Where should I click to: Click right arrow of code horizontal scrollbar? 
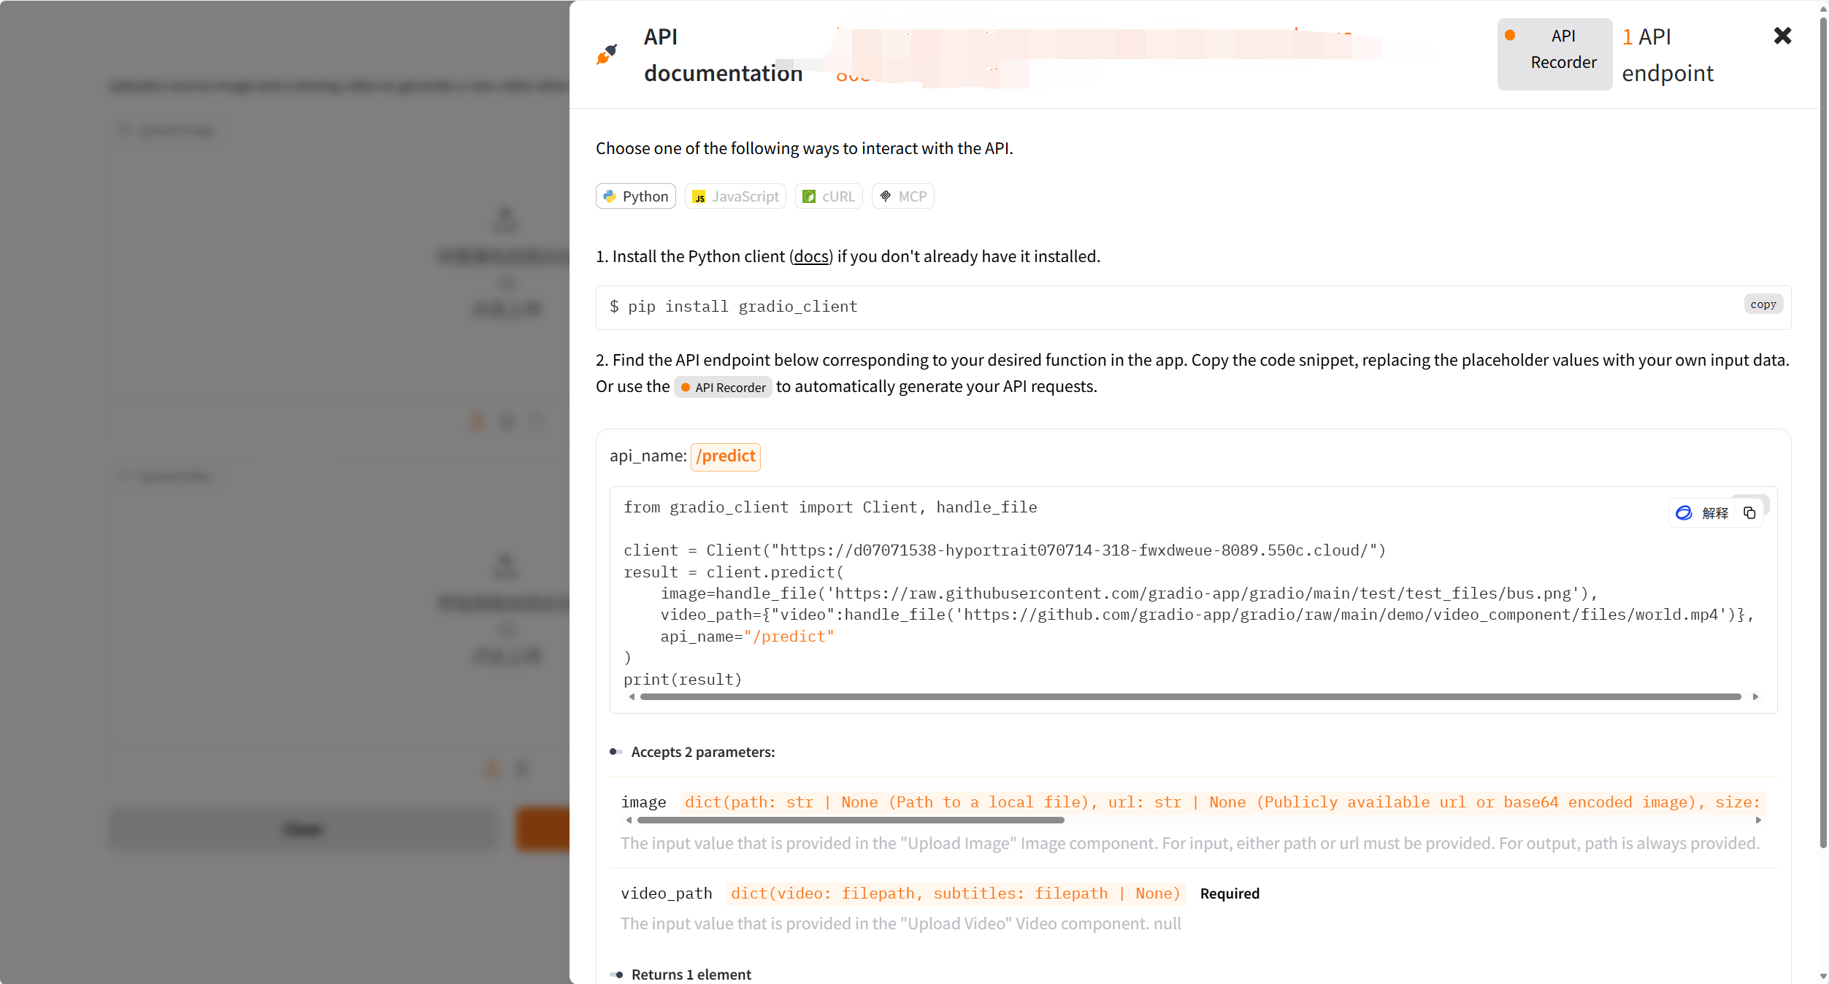pos(1755,697)
